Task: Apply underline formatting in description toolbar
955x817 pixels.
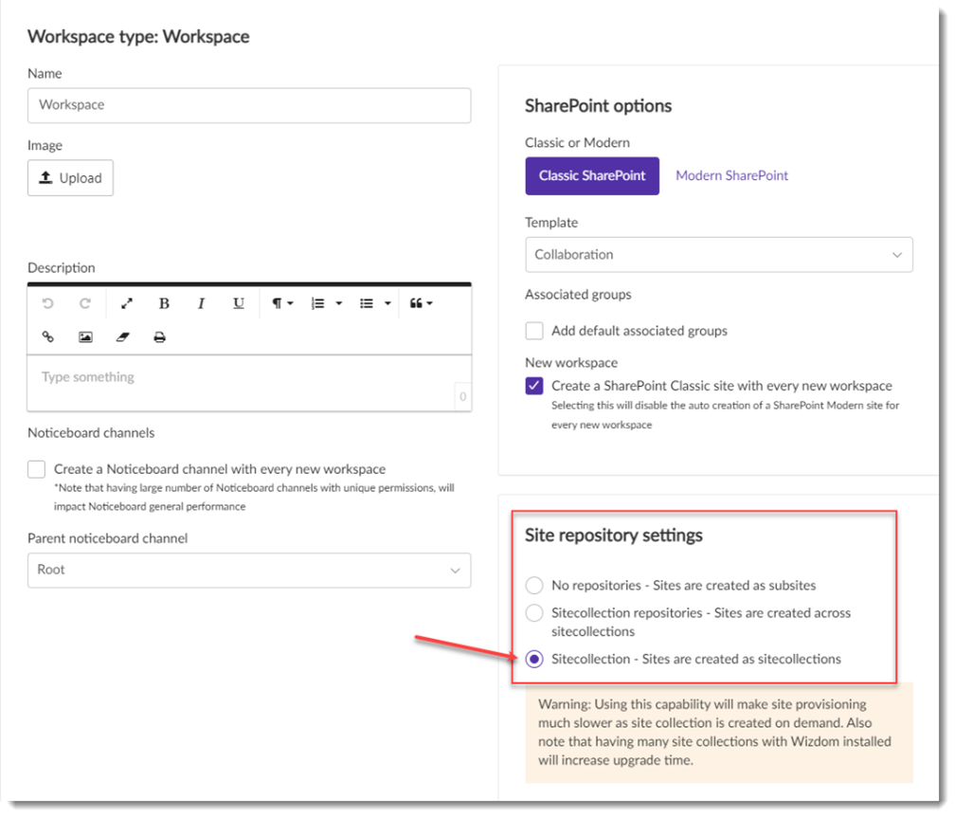Action: [x=238, y=303]
